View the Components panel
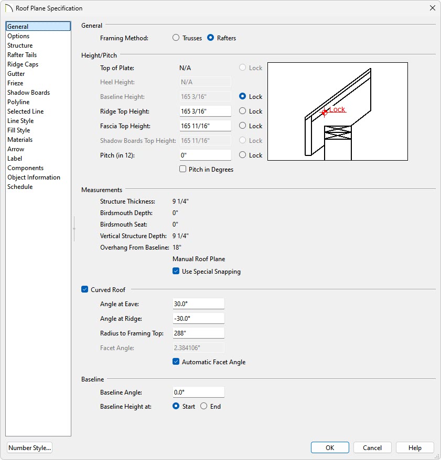Viewport: 441px width, 460px height. click(x=38, y=168)
